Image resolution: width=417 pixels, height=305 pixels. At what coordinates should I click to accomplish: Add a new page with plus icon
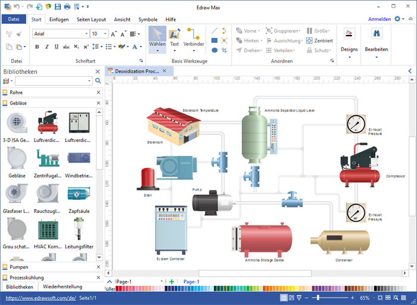pyautogui.click(x=172, y=281)
